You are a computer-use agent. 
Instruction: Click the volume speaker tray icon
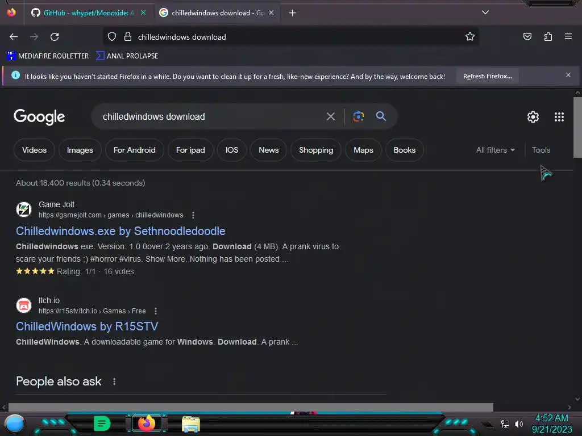(519, 424)
